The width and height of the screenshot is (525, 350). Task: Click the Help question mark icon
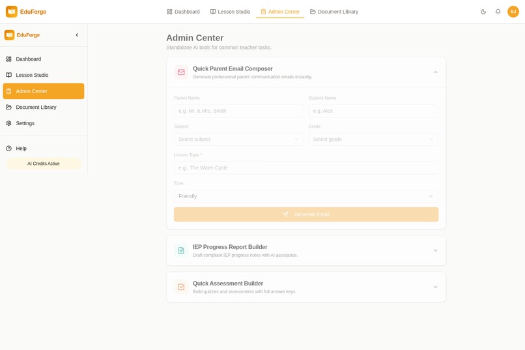[x=8, y=149]
